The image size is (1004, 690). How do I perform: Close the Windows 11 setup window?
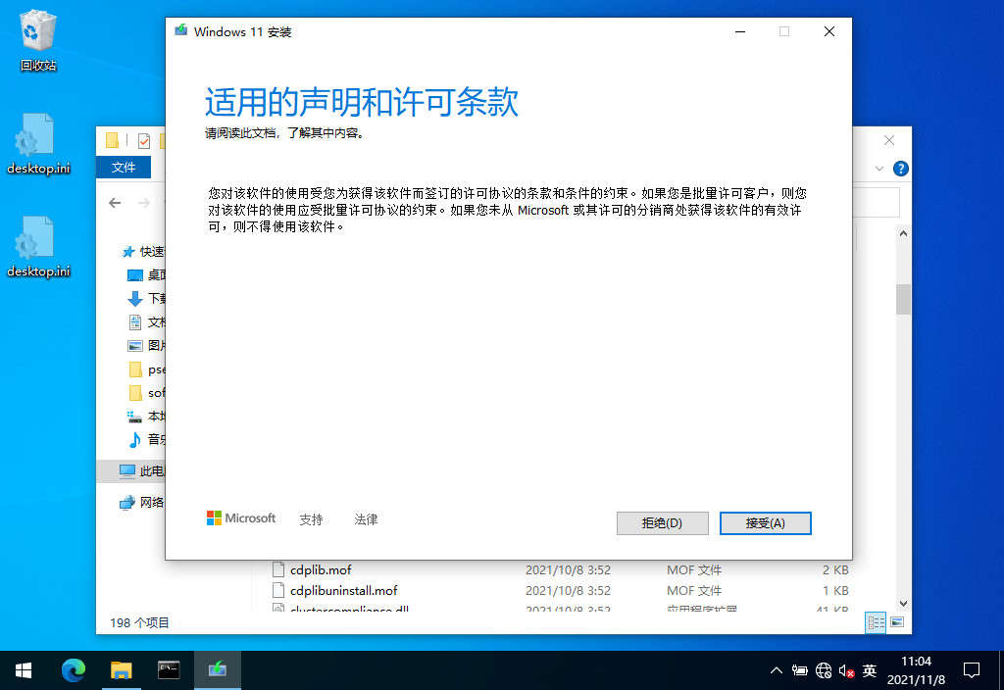pyautogui.click(x=829, y=31)
